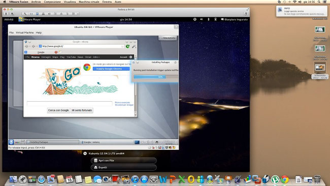Click the Ricerca avanzata link

tap(122, 102)
